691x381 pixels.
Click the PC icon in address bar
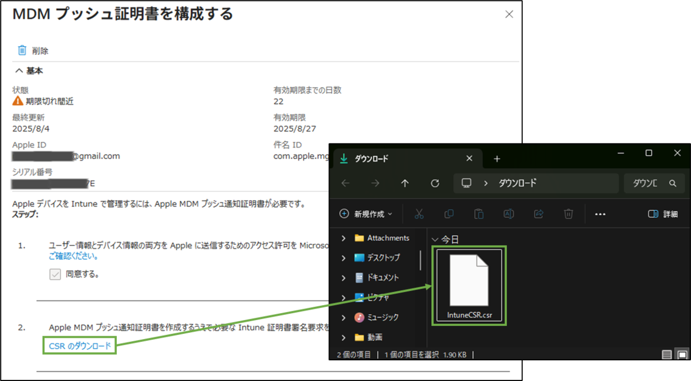(466, 183)
